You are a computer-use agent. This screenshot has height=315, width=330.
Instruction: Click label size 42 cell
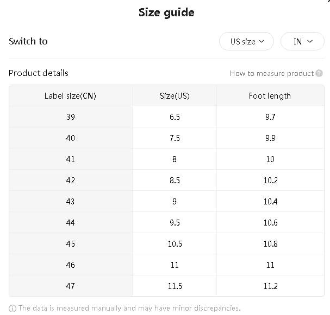(70, 181)
